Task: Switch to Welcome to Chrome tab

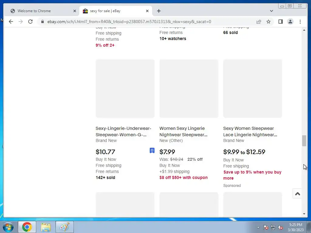Action: [43, 11]
